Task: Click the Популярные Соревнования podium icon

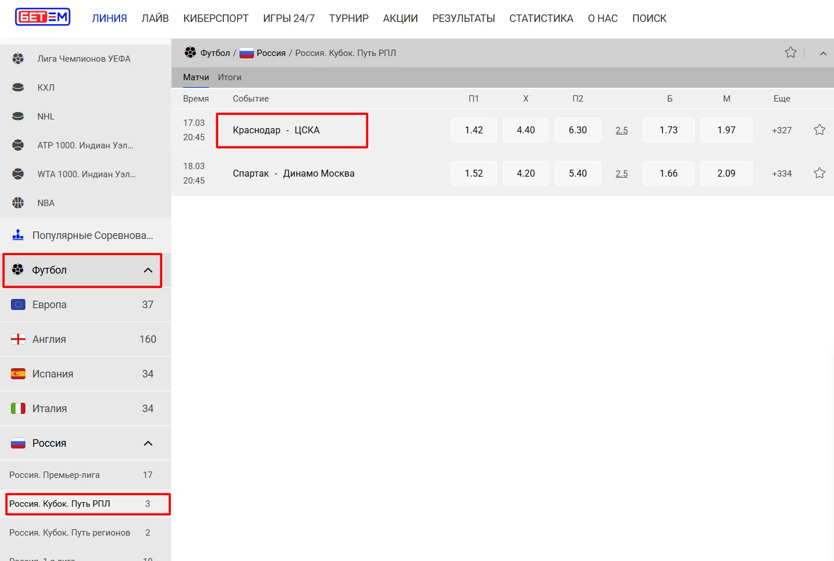Action: tap(18, 235)
